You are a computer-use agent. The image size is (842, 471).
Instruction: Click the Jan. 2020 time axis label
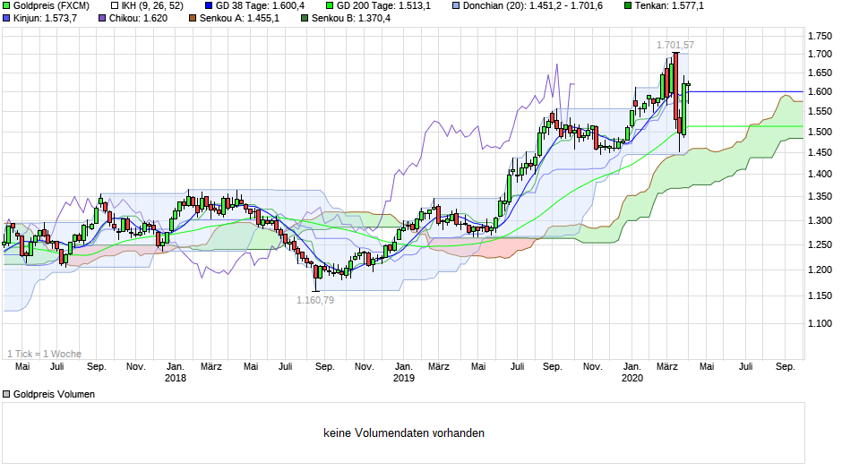click(x=632, y=373)
